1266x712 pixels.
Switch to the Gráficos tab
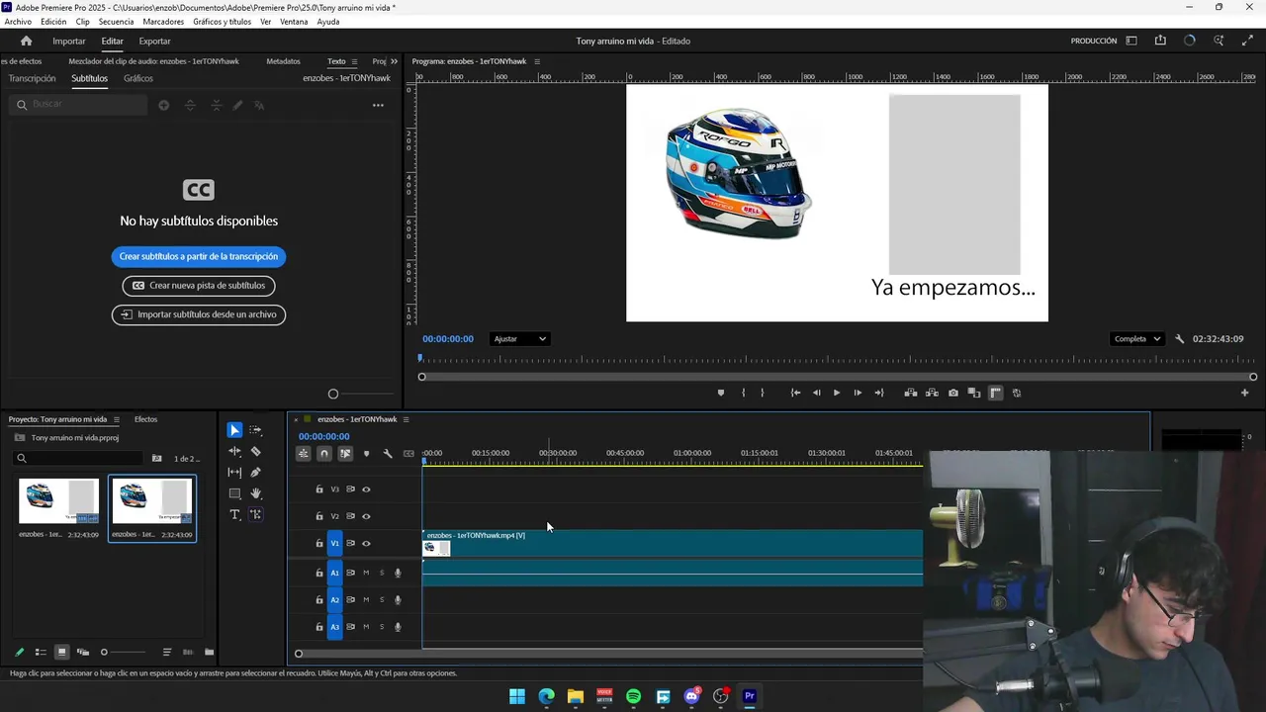pyautogui.click(x=138, y=78)
